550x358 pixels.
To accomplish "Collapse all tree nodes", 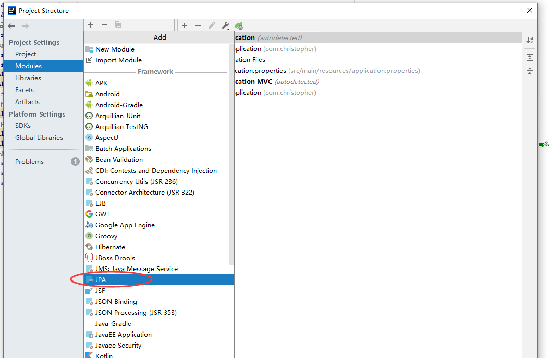I will coord(530,72).
